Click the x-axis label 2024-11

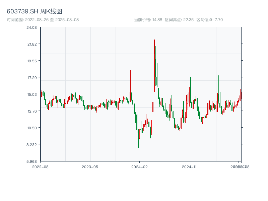click(189, 167)
